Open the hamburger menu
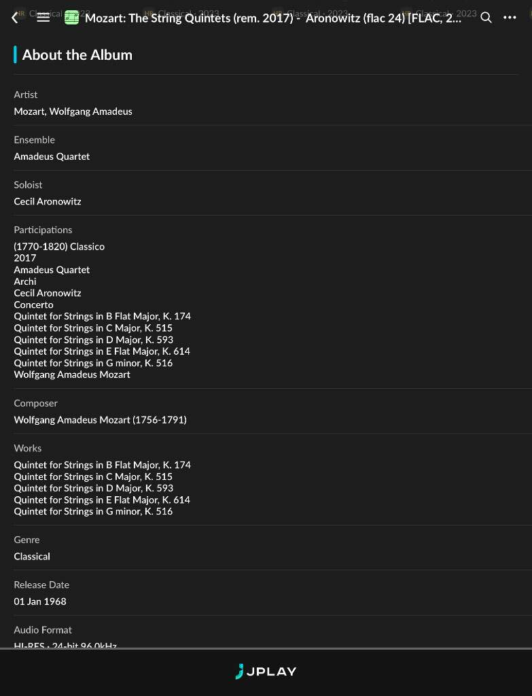Image resolution: width=532 pixels, height=696 pixels. coord(43,18)
